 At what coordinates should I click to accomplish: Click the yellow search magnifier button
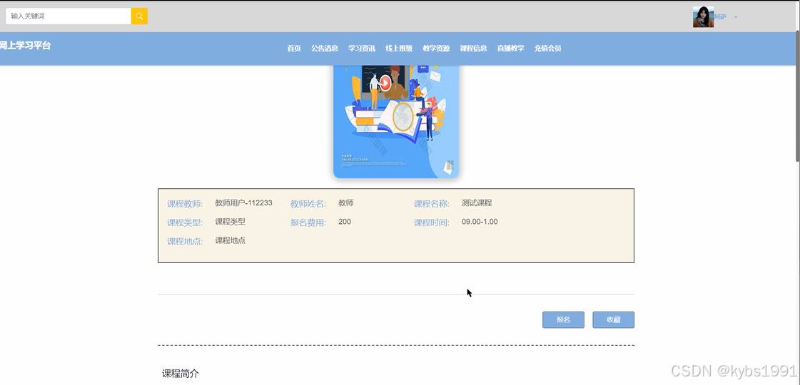coord(139,16)
